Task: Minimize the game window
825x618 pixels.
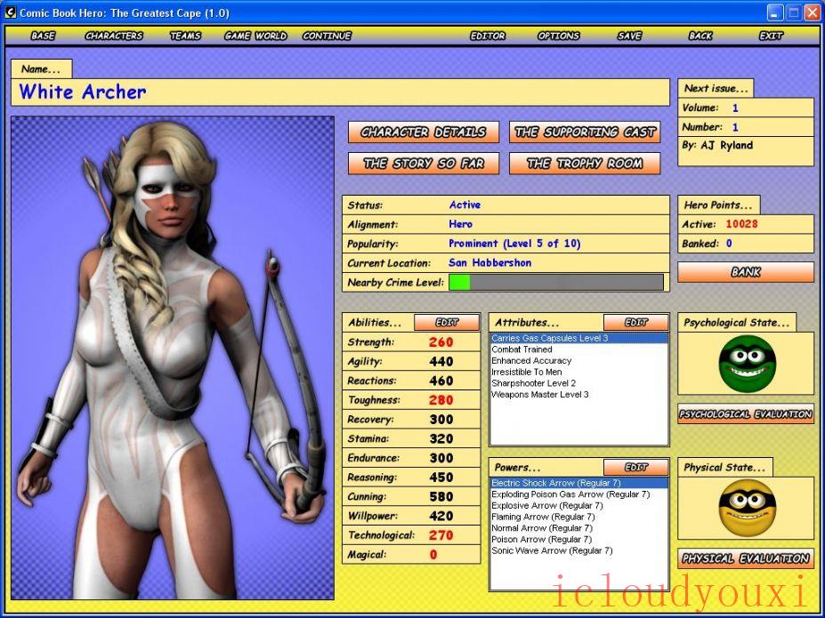Action: 774,12
